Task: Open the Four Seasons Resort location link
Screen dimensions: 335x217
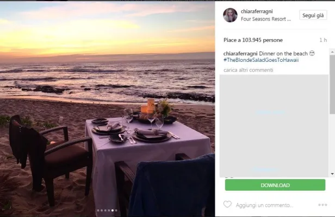Action: point(266,18)
